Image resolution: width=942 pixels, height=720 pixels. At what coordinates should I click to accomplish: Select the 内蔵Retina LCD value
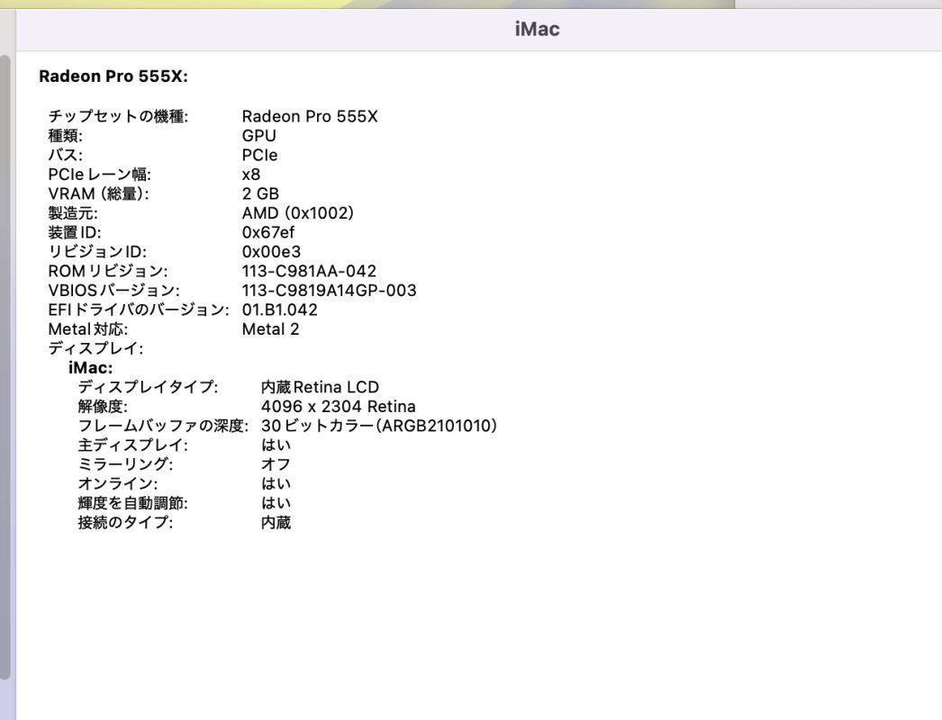coord(321,387)
